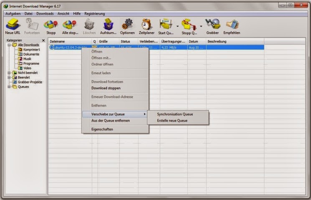The image size is (311, 200).
Task: Sort by the Verbleiben column header
Action: point(149,41)
